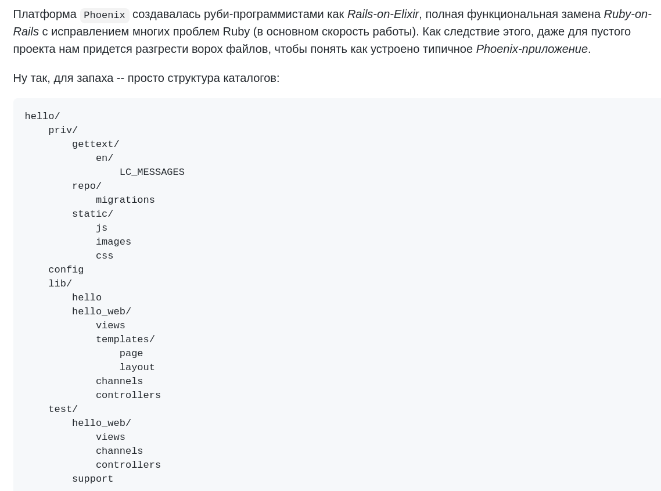Select the "priv/" line in code block
The width and height of the screenshot is (661, 491).
(63, 130)
